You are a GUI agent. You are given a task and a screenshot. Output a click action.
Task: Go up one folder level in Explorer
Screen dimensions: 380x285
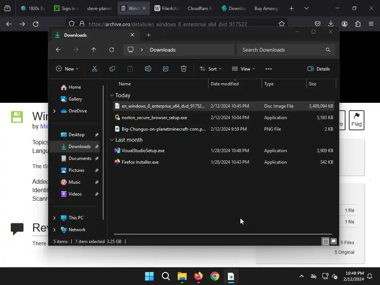[x=94, y=50]
